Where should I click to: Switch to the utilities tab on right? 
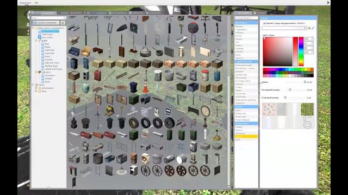click(x=260, y=13)
